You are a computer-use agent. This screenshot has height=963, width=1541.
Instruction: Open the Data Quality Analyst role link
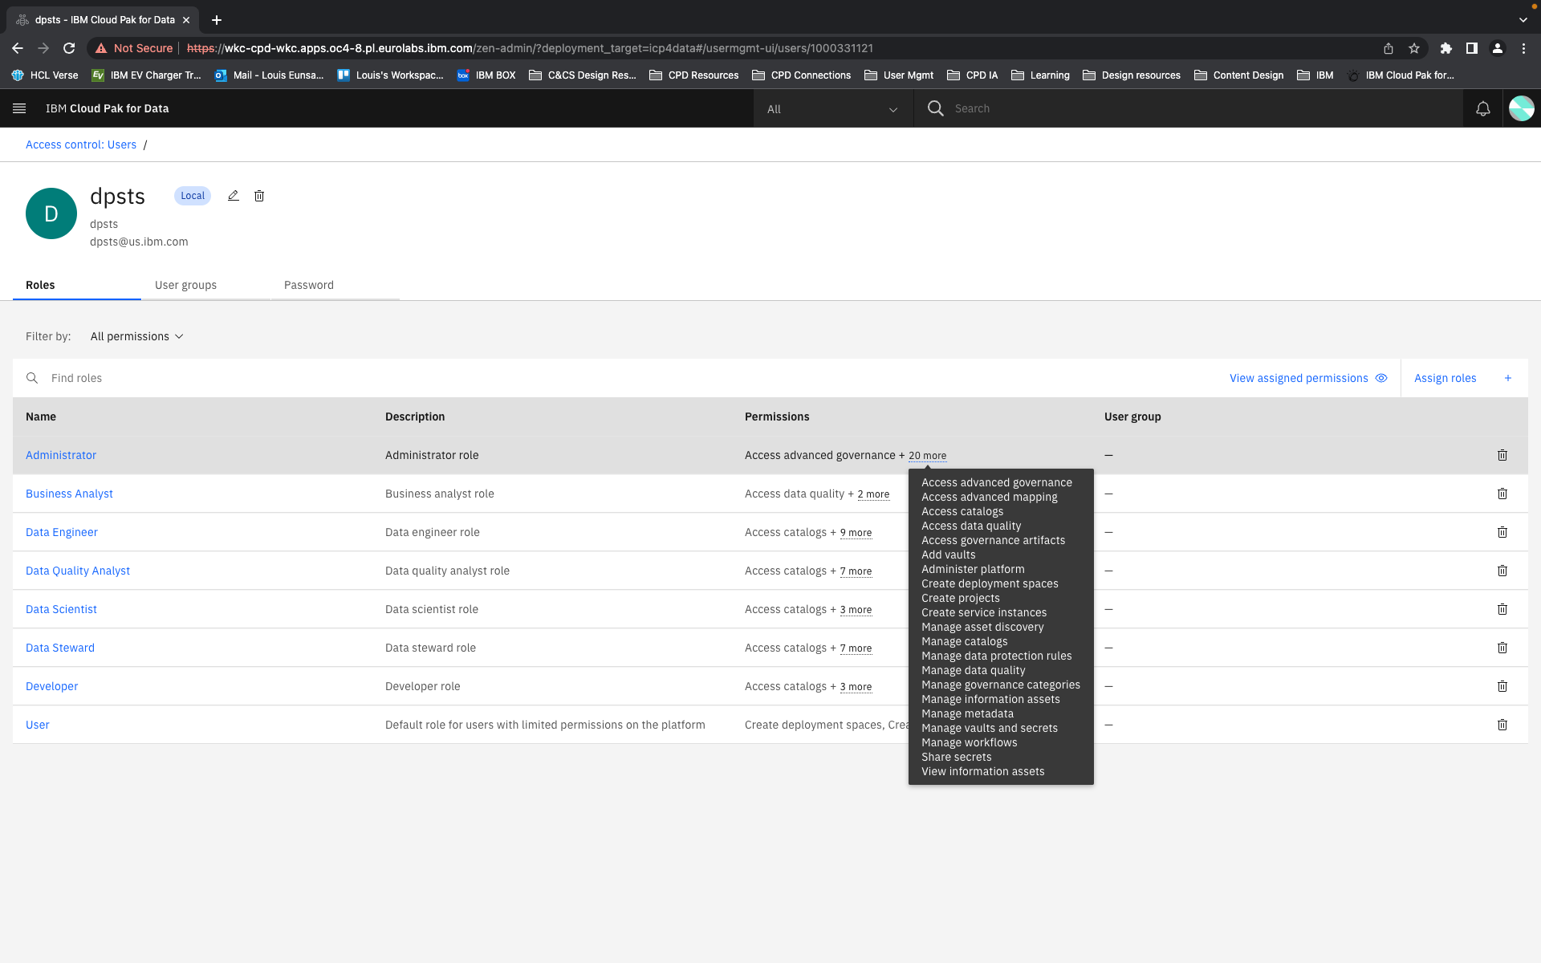pos(78,571)
